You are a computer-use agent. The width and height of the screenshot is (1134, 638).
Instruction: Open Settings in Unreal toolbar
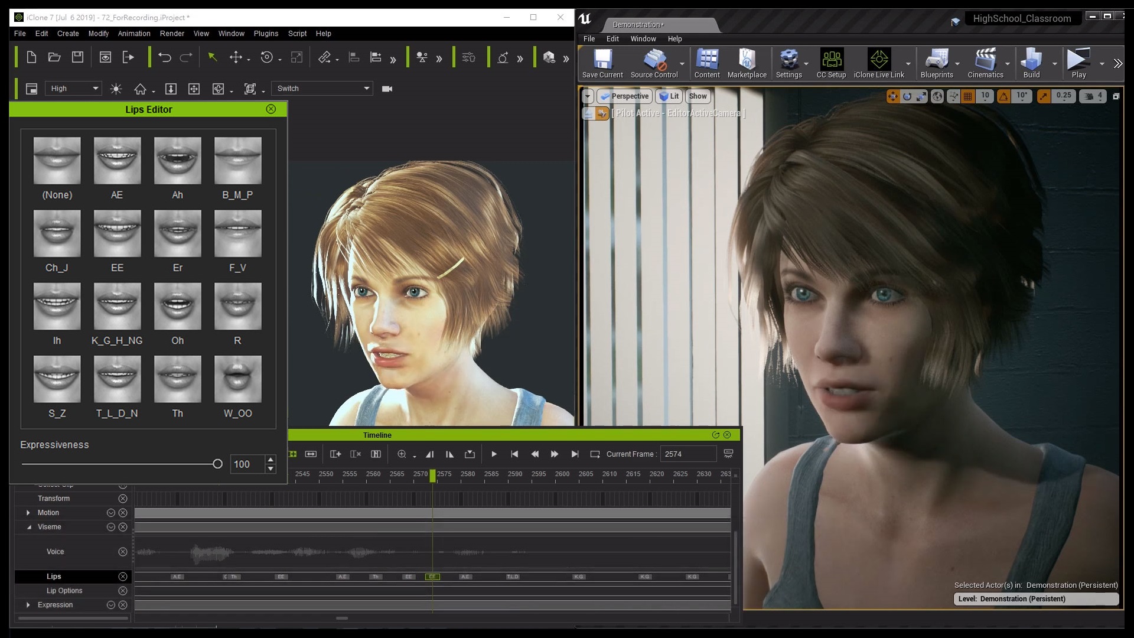[x=789, y=63]
